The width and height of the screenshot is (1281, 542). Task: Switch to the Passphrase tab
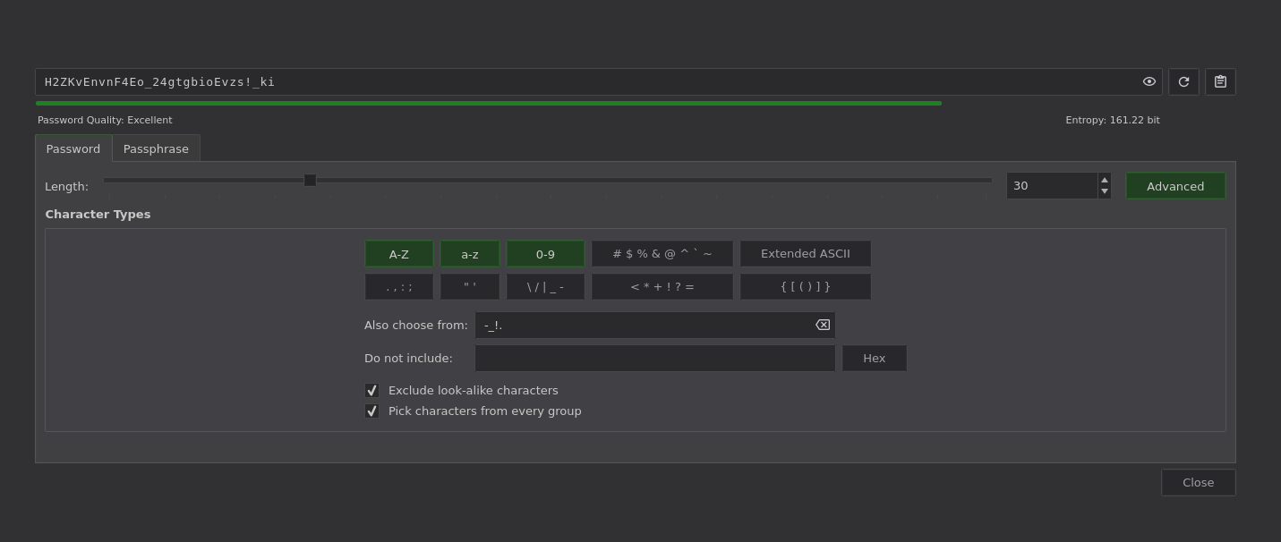pos(156,148)
